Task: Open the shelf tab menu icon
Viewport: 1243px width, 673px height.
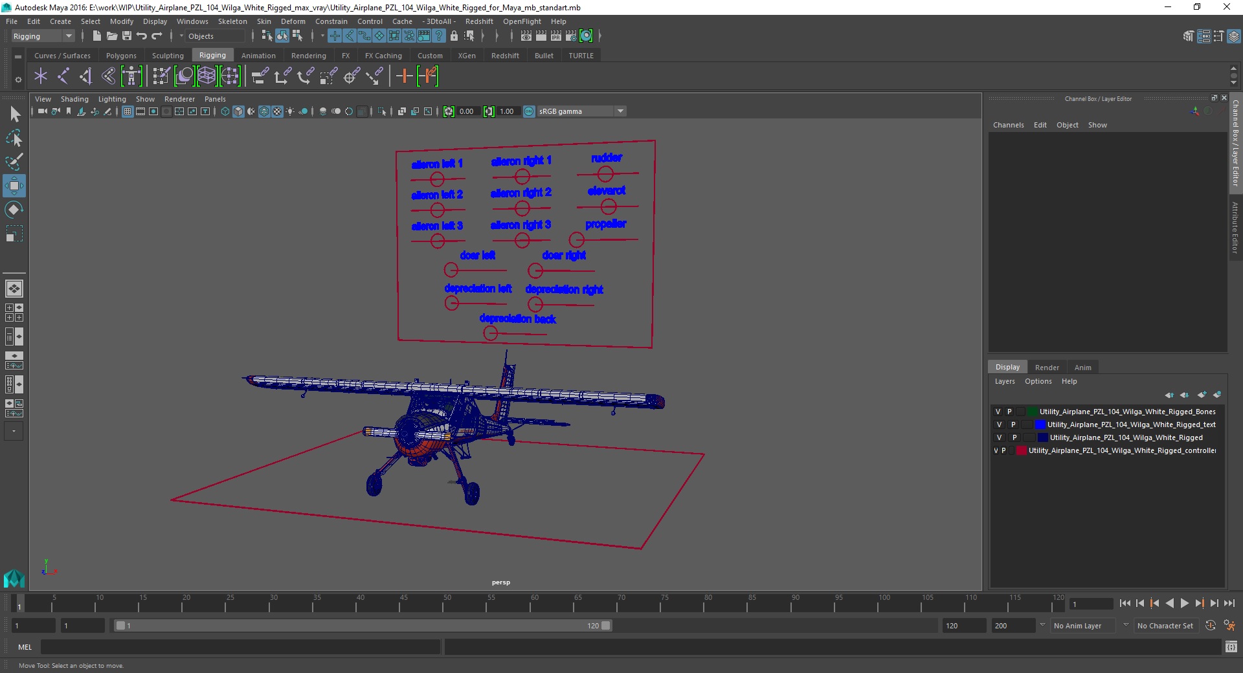Action: [x=18, y=57]
